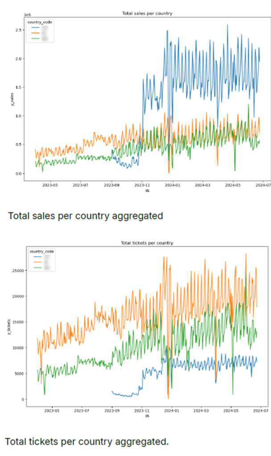Image resolution: width=271 pixels, height=456 pixels.
Task: Click the 'country_code' legend heading in tickets chart
Action: 41,252
